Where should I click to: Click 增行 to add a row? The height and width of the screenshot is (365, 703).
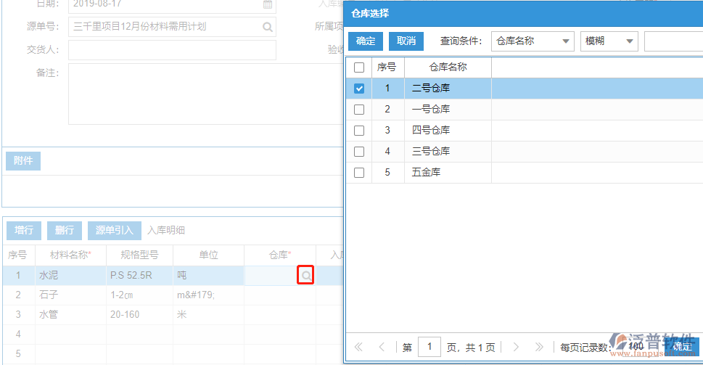[x=24, y=231]
